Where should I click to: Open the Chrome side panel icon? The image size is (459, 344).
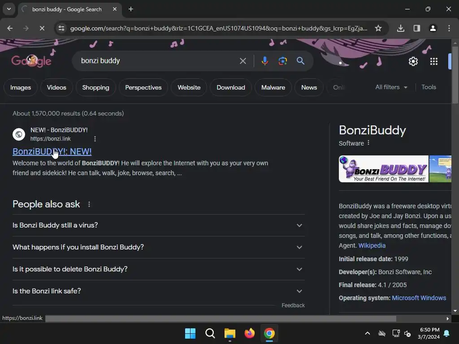416,28
